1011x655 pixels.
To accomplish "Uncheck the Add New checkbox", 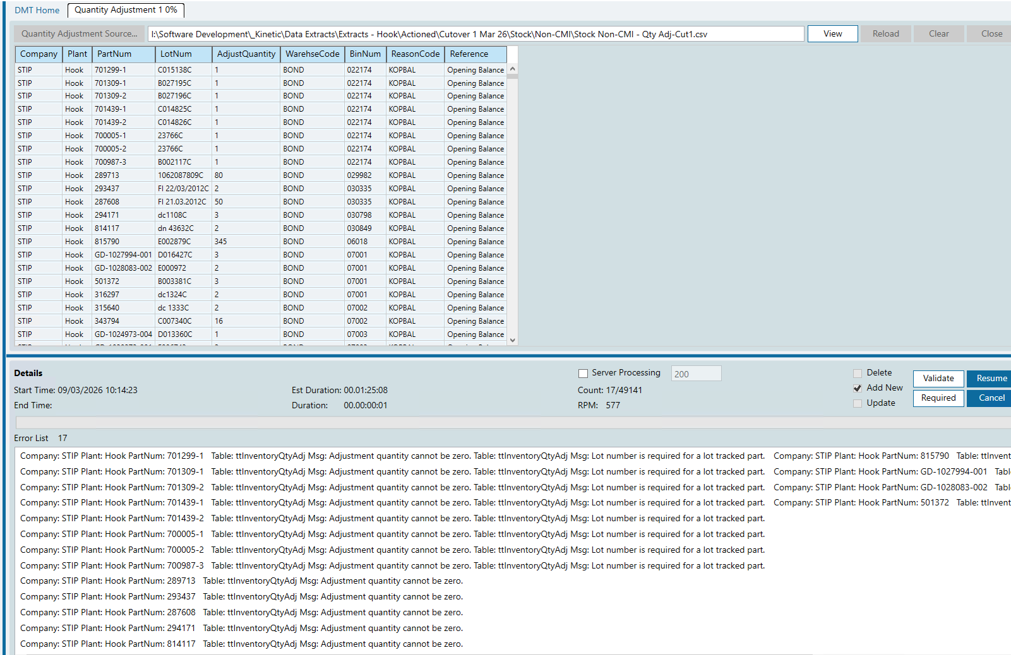I will point(858,388).
